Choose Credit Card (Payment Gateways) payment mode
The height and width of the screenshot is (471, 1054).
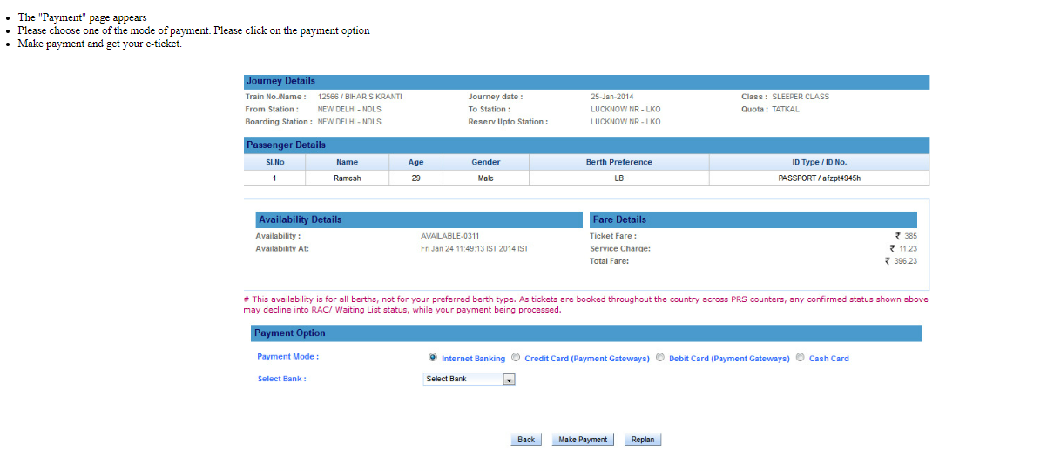click(x=516, y=357)
